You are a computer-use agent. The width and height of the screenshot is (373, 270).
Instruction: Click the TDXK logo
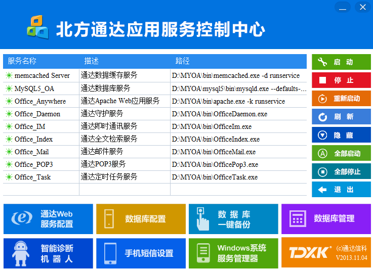[x=310, y=252]
